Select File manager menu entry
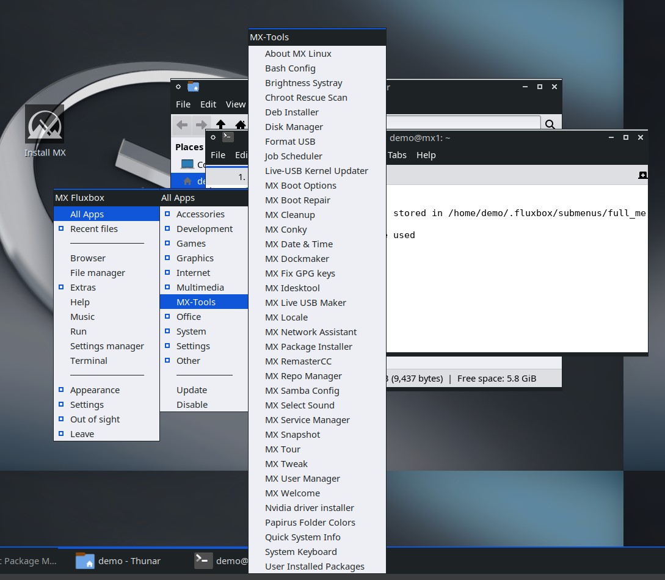Image resolution: width=665 pixels, height=580 pixels. coord(106,273)
